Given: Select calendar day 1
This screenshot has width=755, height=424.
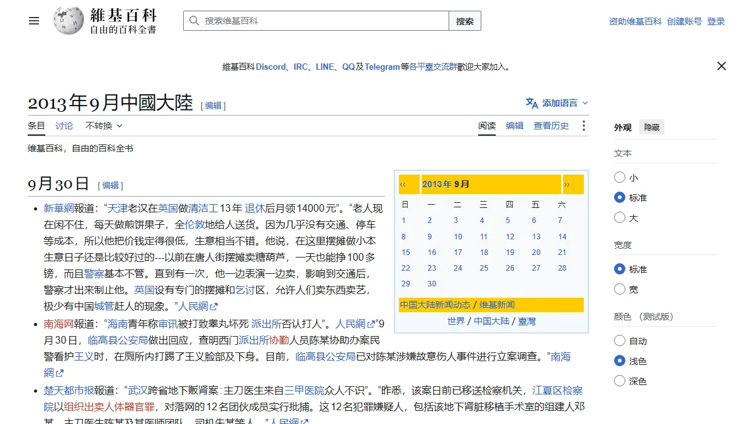Looking at the screenshot, I should point(404,220).
